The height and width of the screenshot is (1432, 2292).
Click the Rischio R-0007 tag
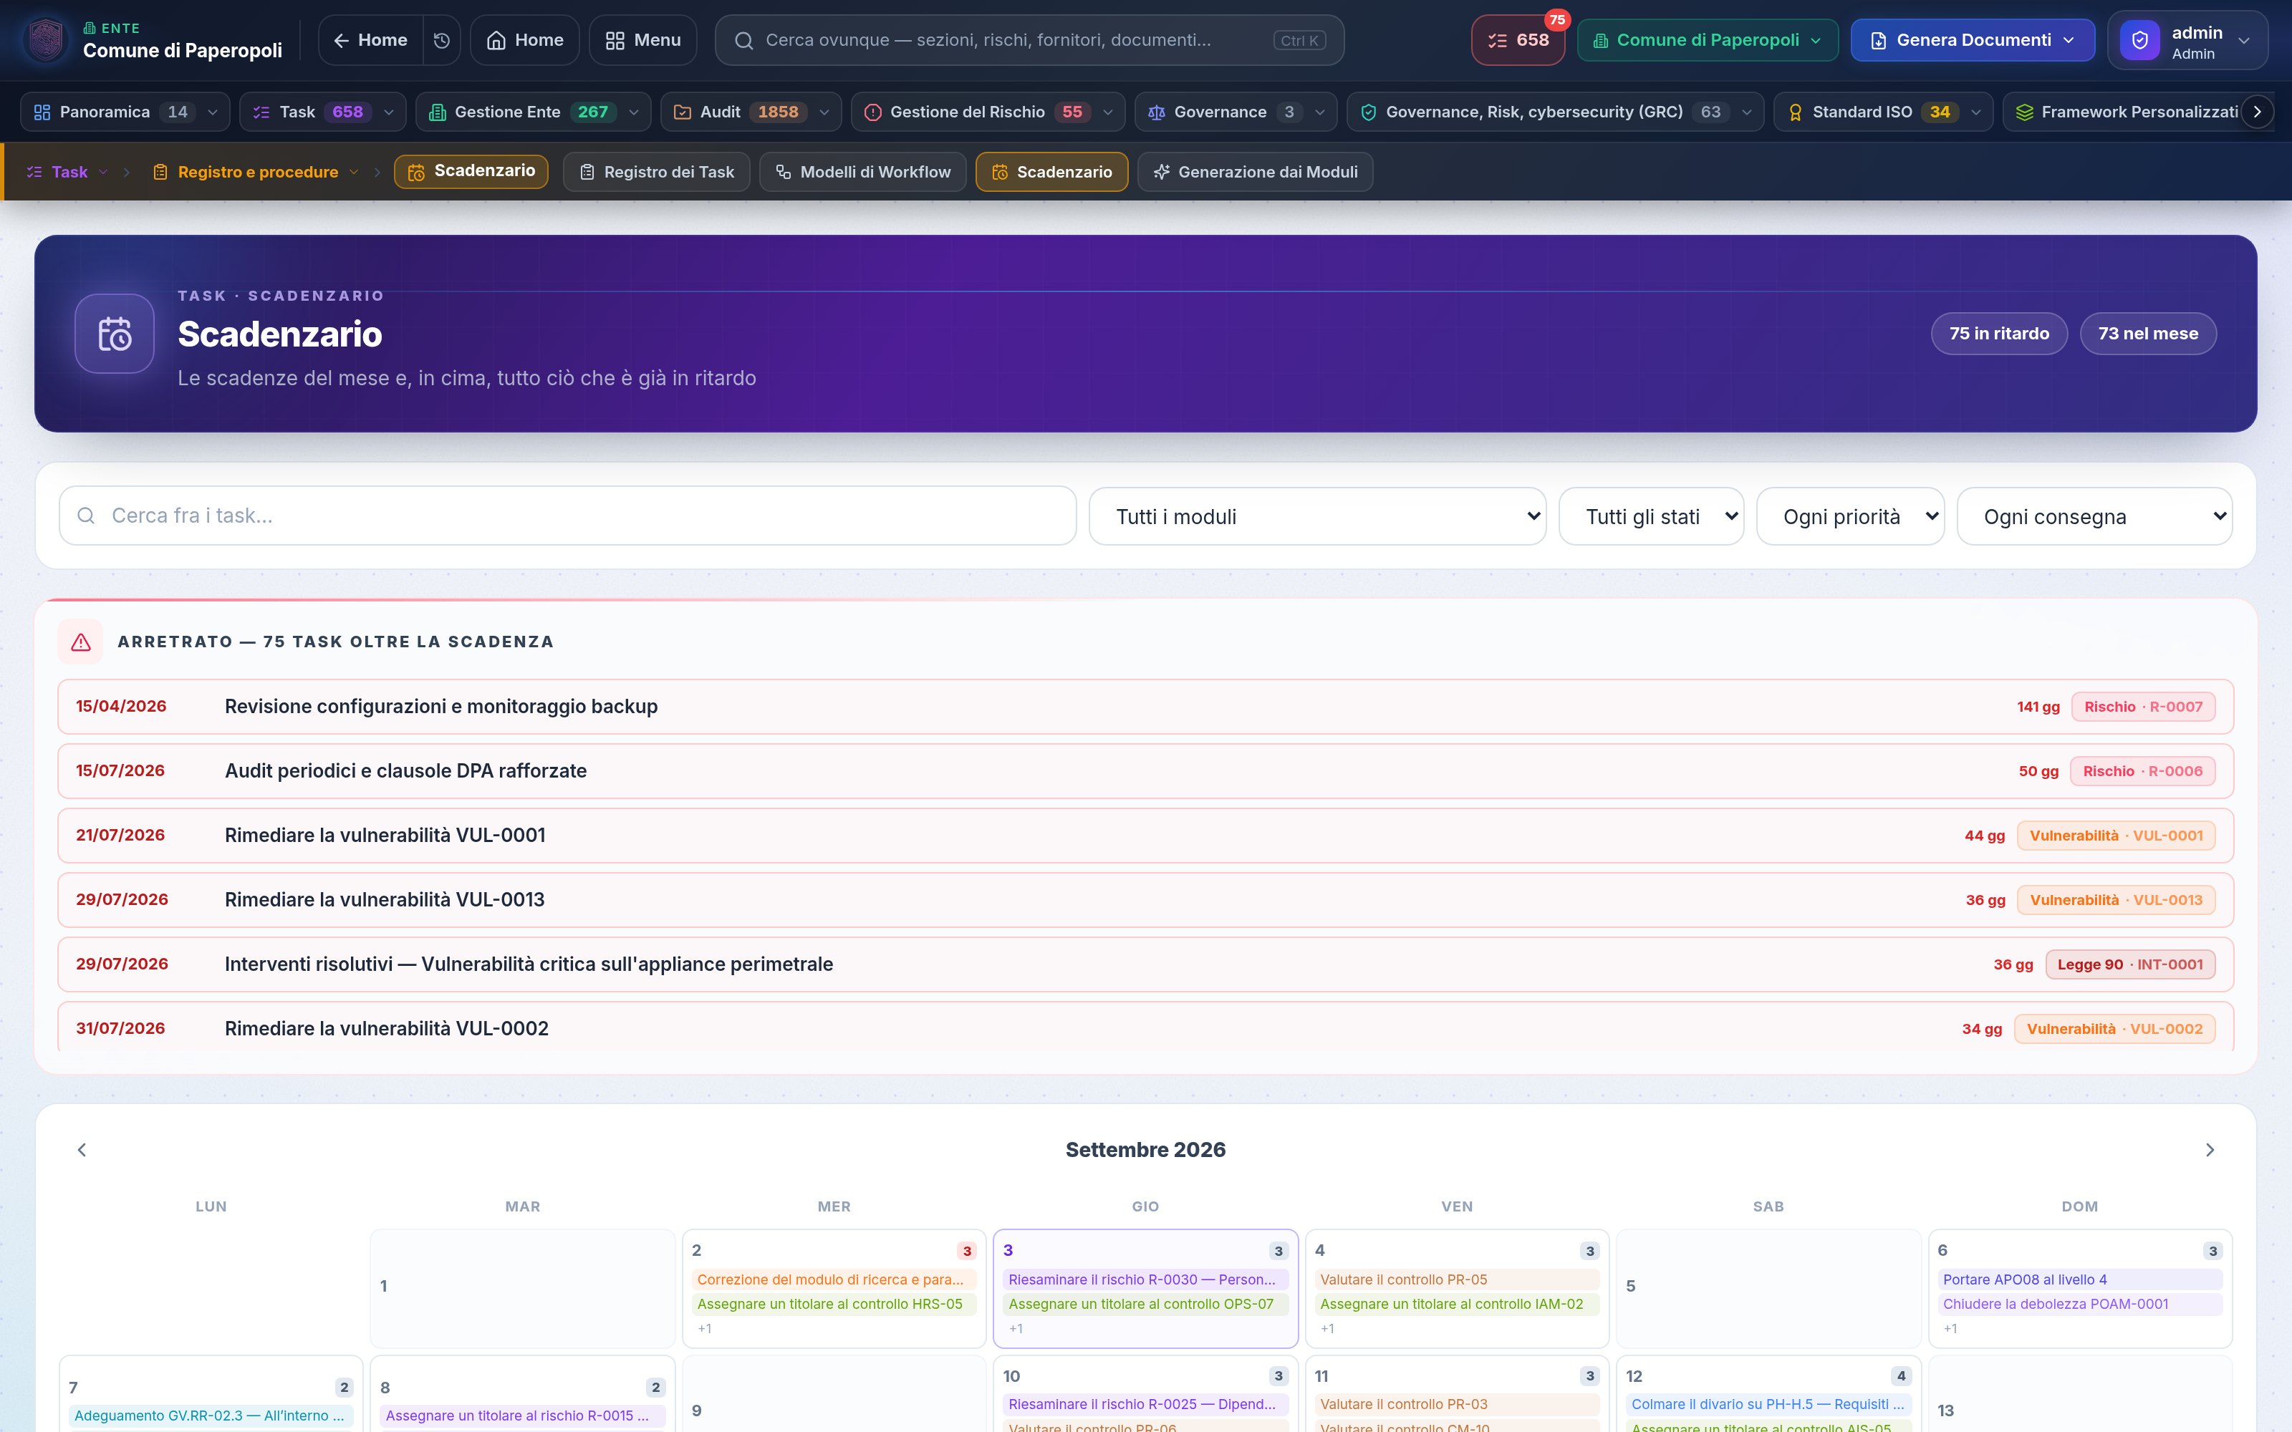click(2142, 707)
